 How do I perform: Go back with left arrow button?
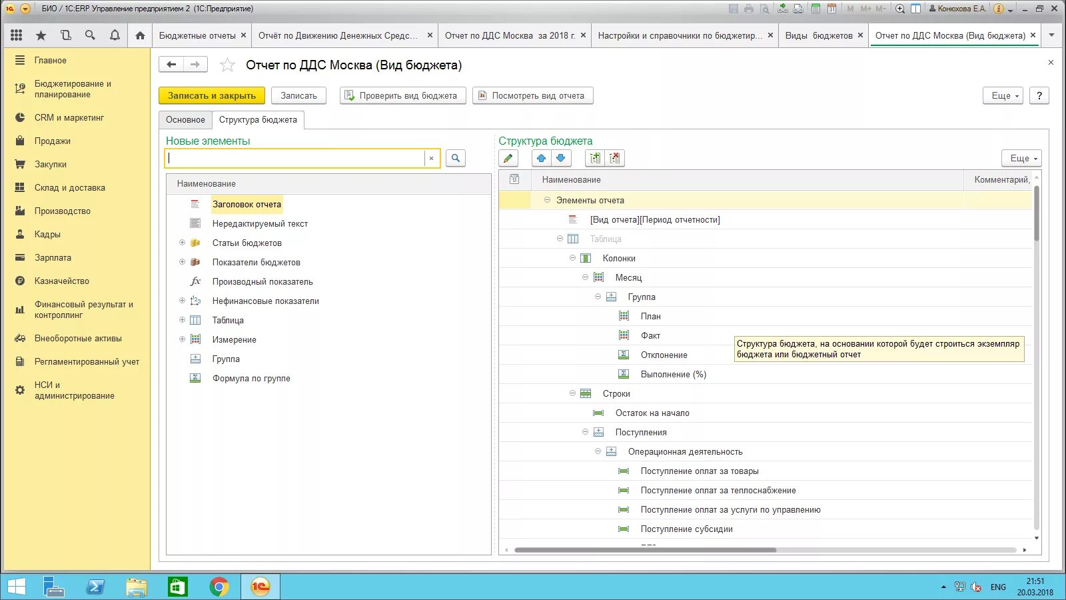(x=171, y=64)
